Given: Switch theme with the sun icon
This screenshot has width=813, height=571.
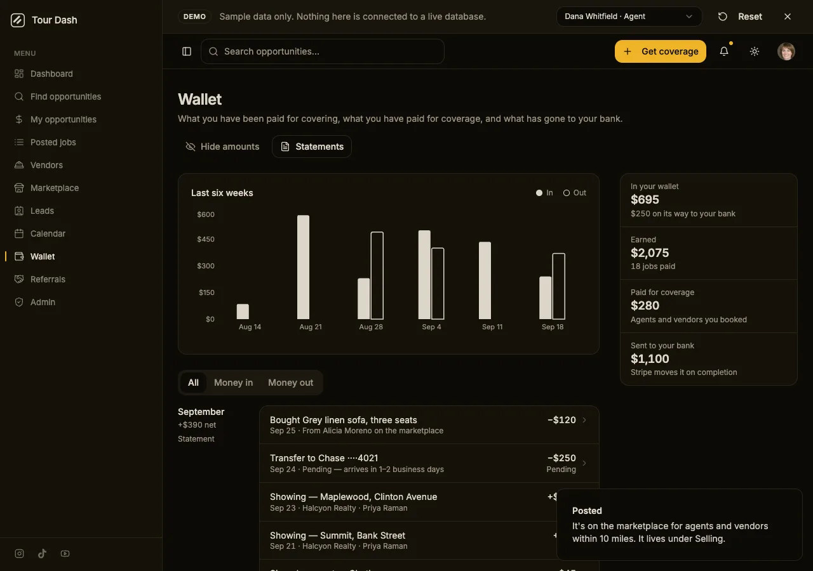Looking at the screenshot, I should (755, 51).
